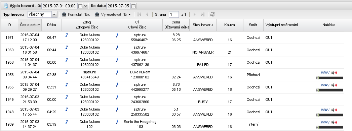This screenshot has width=352, height=131.
Task: Click speaker icon for call 1939 recording
Action: pyautogui.click(x=334, y=122)
